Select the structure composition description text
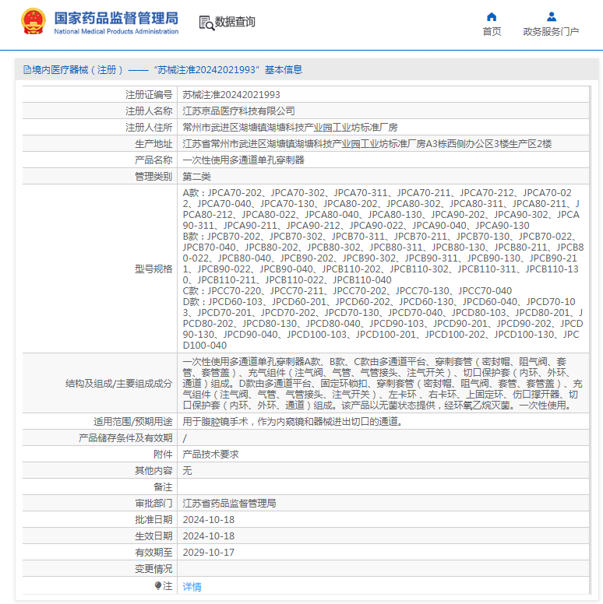 pos(383,383)
